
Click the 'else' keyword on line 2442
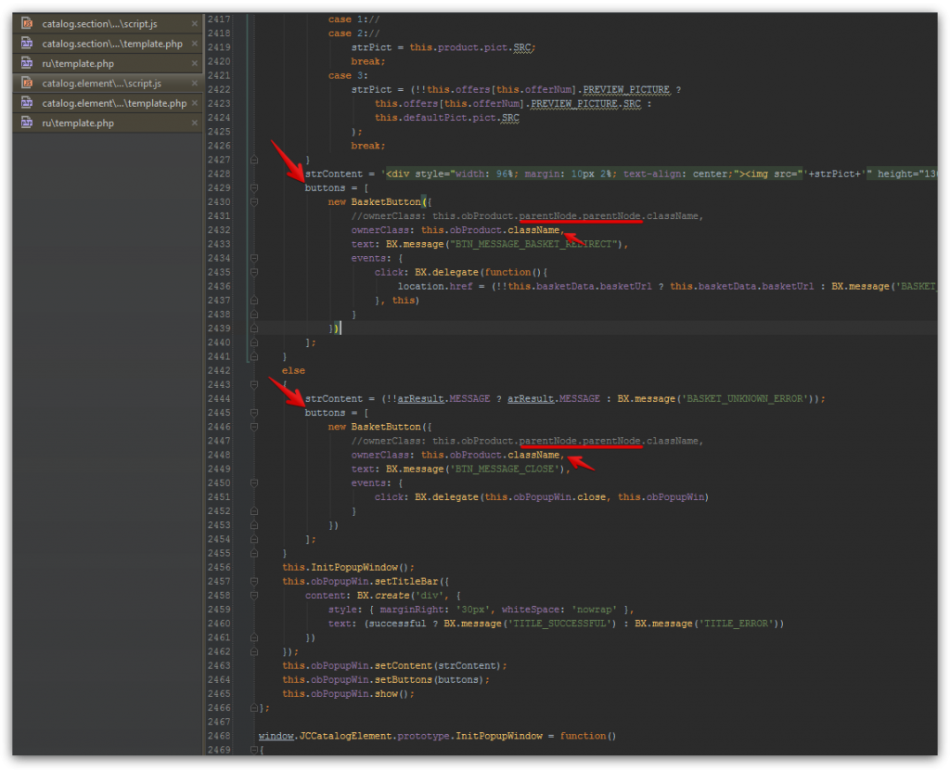click(x=293, y=370)
